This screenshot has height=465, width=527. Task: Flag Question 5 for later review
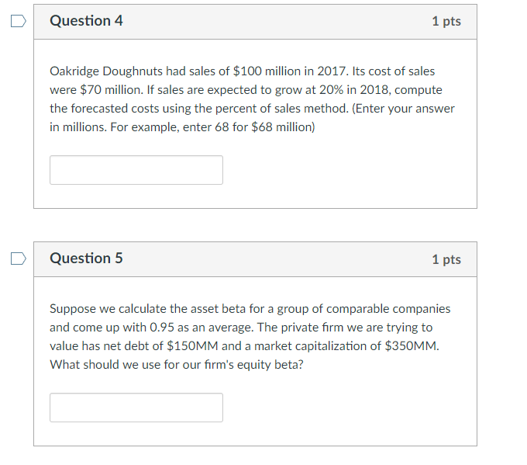(x=19, y=259)
